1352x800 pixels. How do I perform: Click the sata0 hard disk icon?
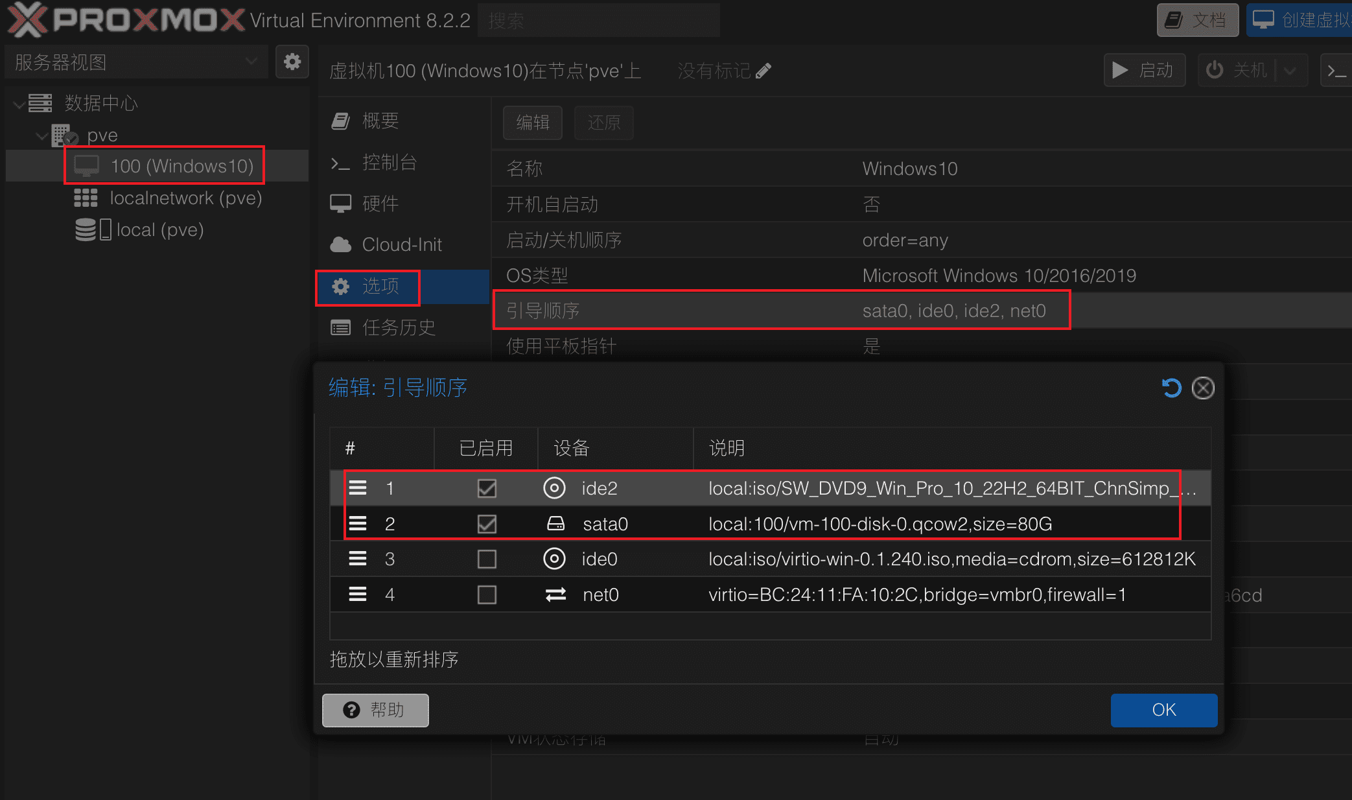click(x=555, y=524)
